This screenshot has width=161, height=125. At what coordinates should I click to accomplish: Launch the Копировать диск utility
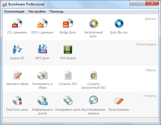point(68,100)
